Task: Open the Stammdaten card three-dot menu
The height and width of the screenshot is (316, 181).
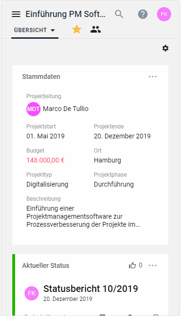Action: 153,77
